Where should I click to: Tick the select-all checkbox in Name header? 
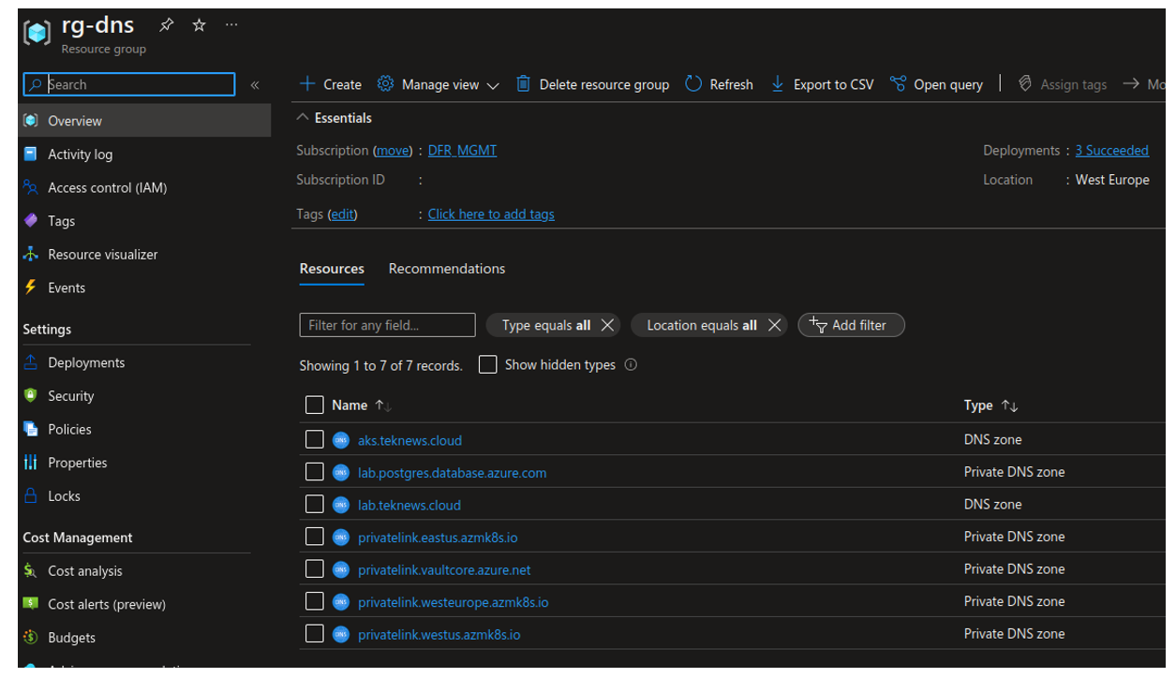pyautogui.click(x=314, y=405)
